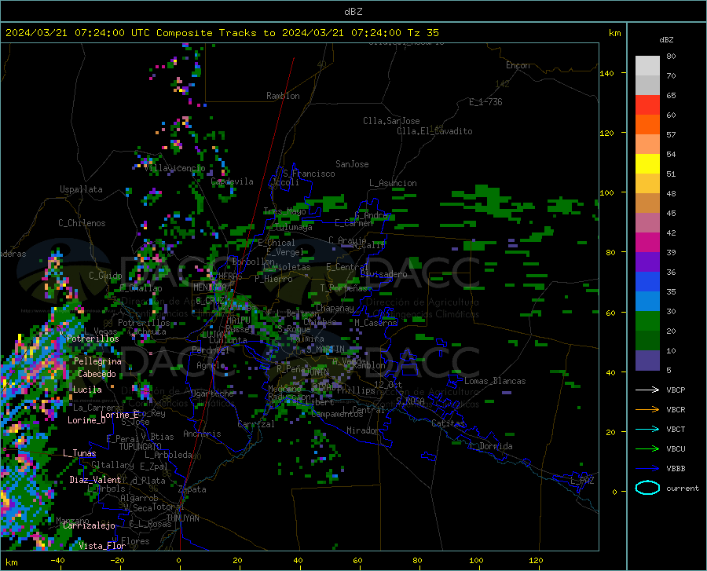Click the Encon label in top right
The height and width of the screenshot is (571, 707).
pyautogui.click(x=518, y=65)
